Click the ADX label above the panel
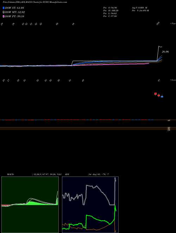This screenshot has height=233, width=176. 67,174
